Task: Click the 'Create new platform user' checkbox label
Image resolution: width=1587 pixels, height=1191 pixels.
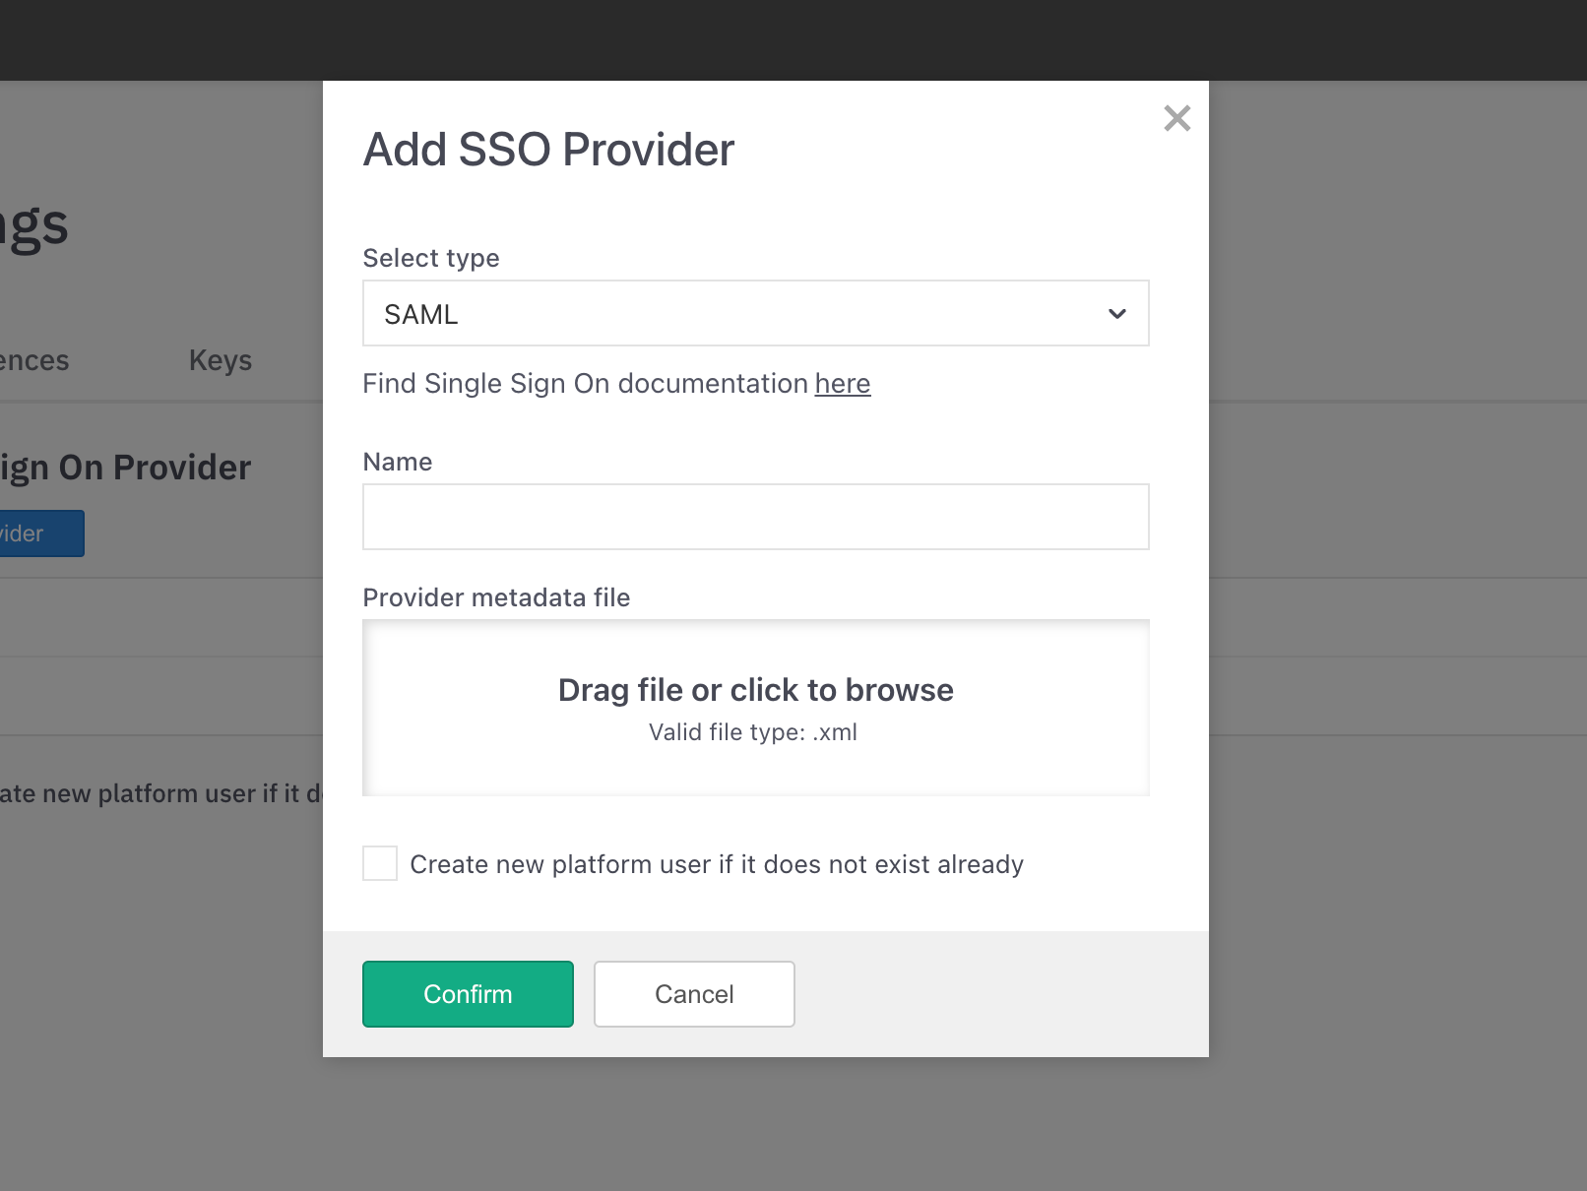Action: [717, 864]
